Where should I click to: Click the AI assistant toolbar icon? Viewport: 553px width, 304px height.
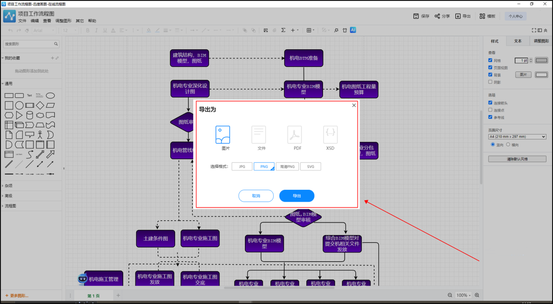tap(353, 30)
